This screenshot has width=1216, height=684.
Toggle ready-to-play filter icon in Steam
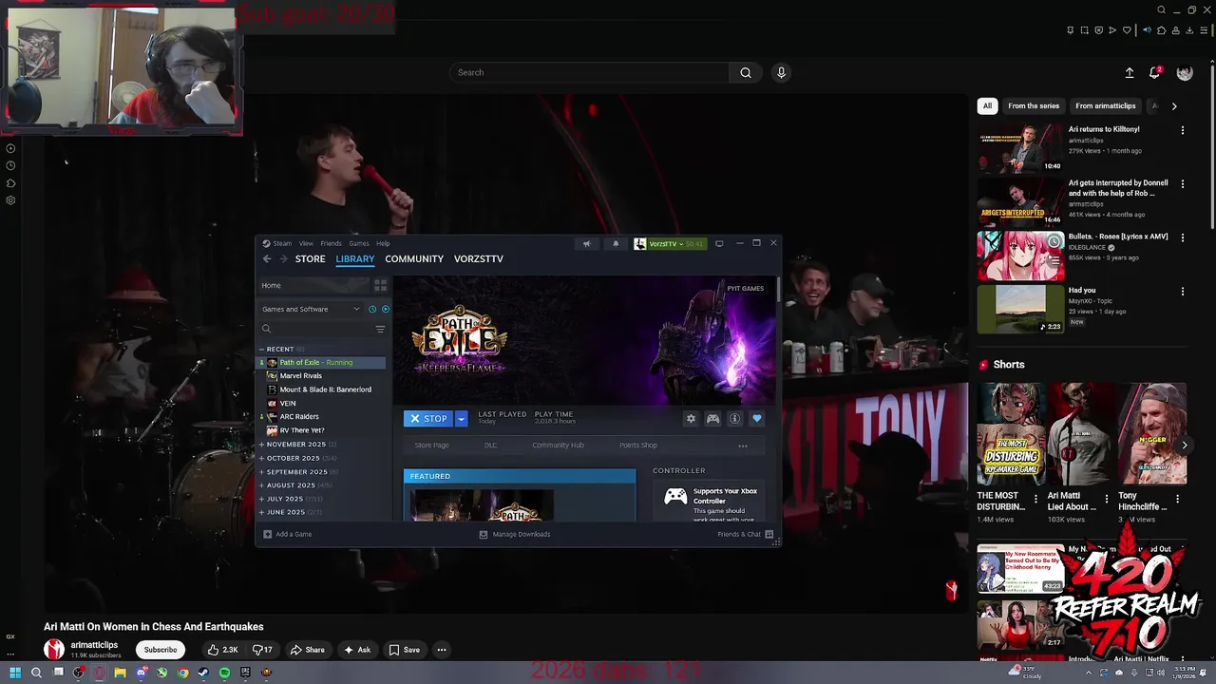coord(385,309)
